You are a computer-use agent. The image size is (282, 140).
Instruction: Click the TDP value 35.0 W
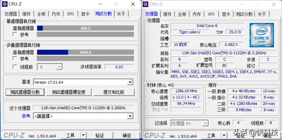tap(235, 32)
